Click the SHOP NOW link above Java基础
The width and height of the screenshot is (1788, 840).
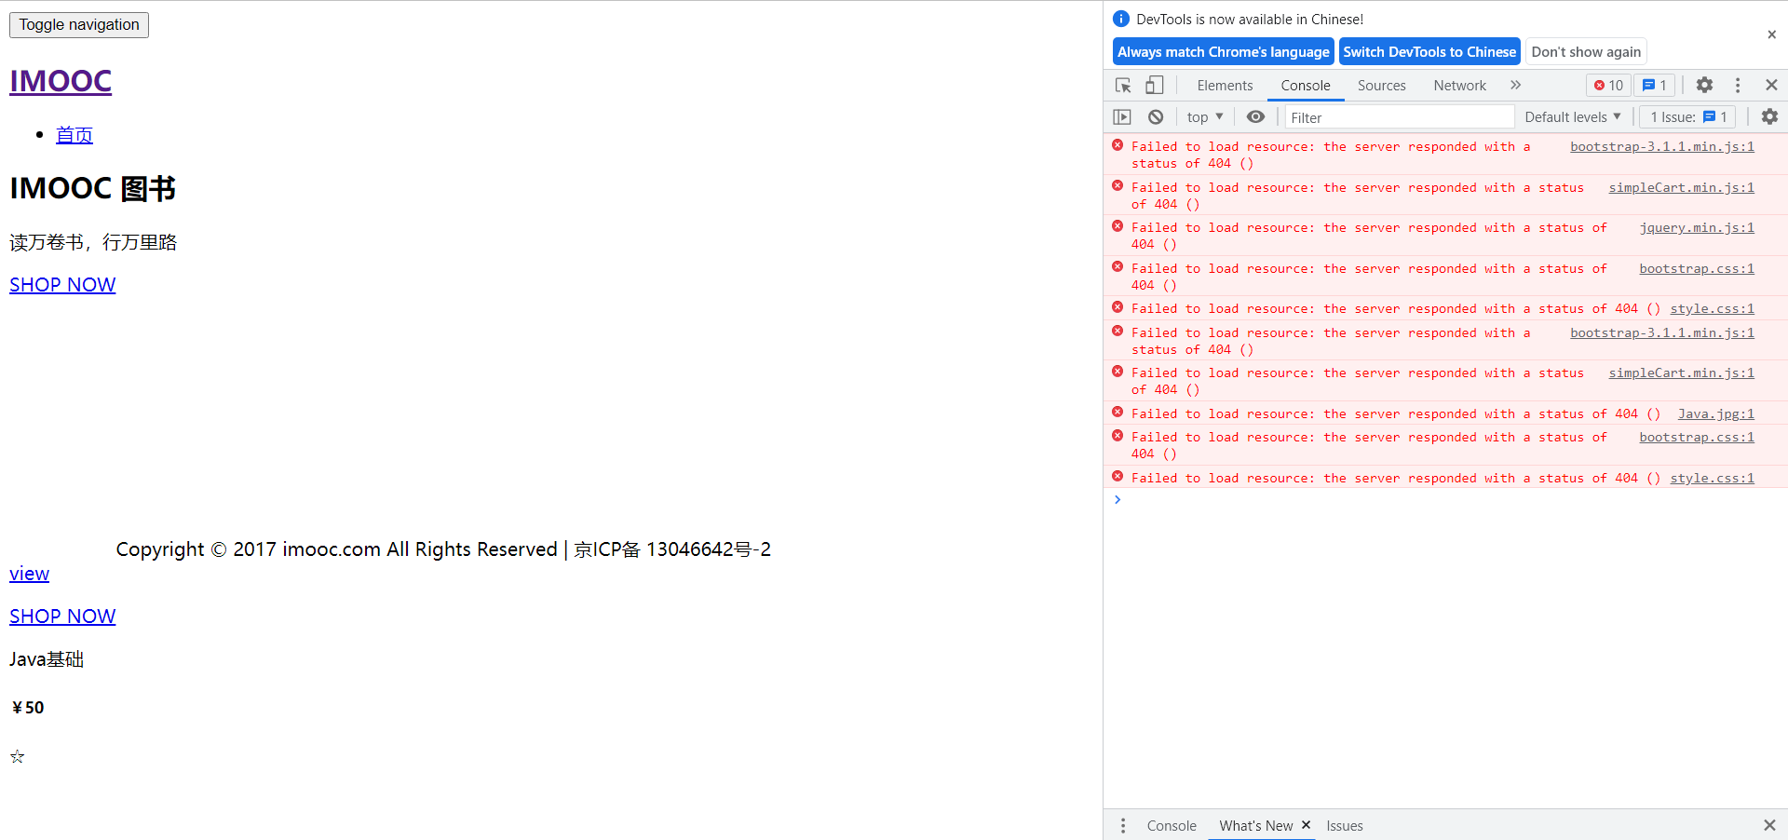click(62, 616)
